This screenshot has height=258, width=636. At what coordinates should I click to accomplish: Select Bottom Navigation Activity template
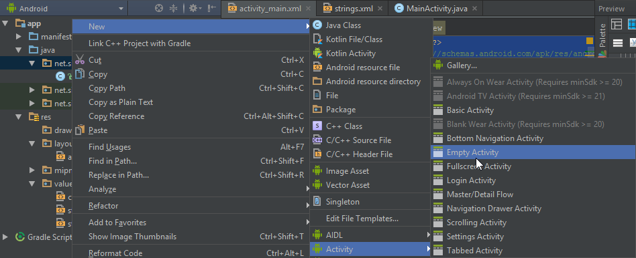coord(533,138)
